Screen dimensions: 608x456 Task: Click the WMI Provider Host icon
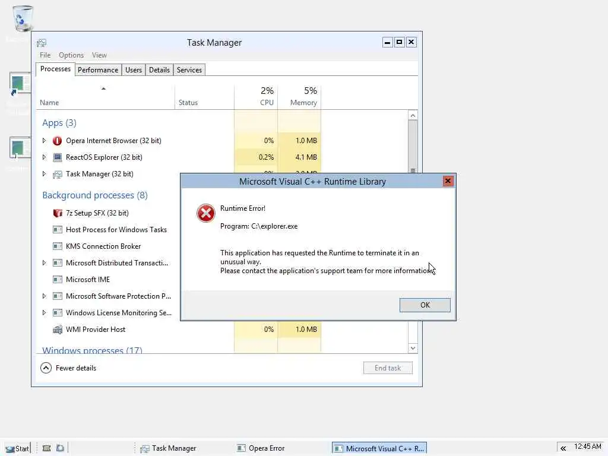(x=57, y=330)
